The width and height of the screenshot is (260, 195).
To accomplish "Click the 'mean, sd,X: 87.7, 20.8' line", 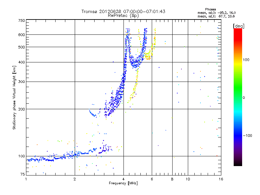I will pyautogui.click(x=216, y=16).
